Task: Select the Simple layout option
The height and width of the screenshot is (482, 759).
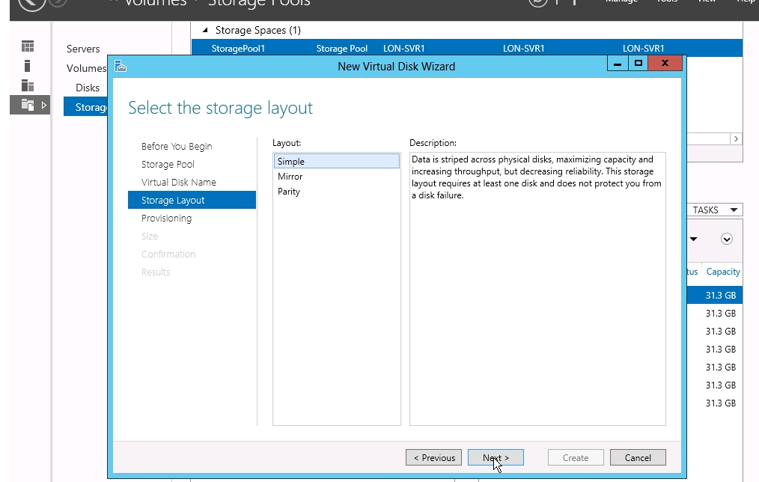Action: (337, 161)
